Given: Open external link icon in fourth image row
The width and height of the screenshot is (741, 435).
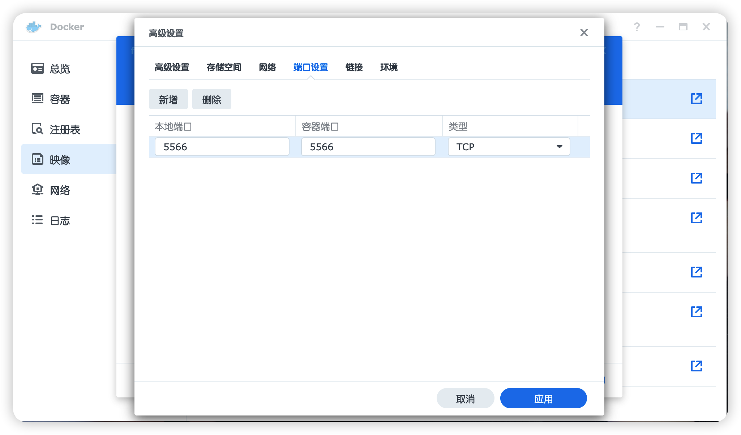Looking at the screenshot, I should (x=697, y=218).
